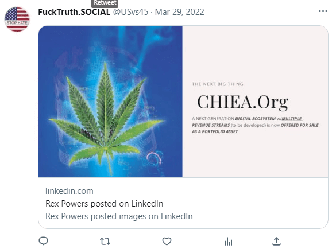This screenshot has height=249, width=336.
Task: Click the reply speech bubble icon
Action: [43, 241]
